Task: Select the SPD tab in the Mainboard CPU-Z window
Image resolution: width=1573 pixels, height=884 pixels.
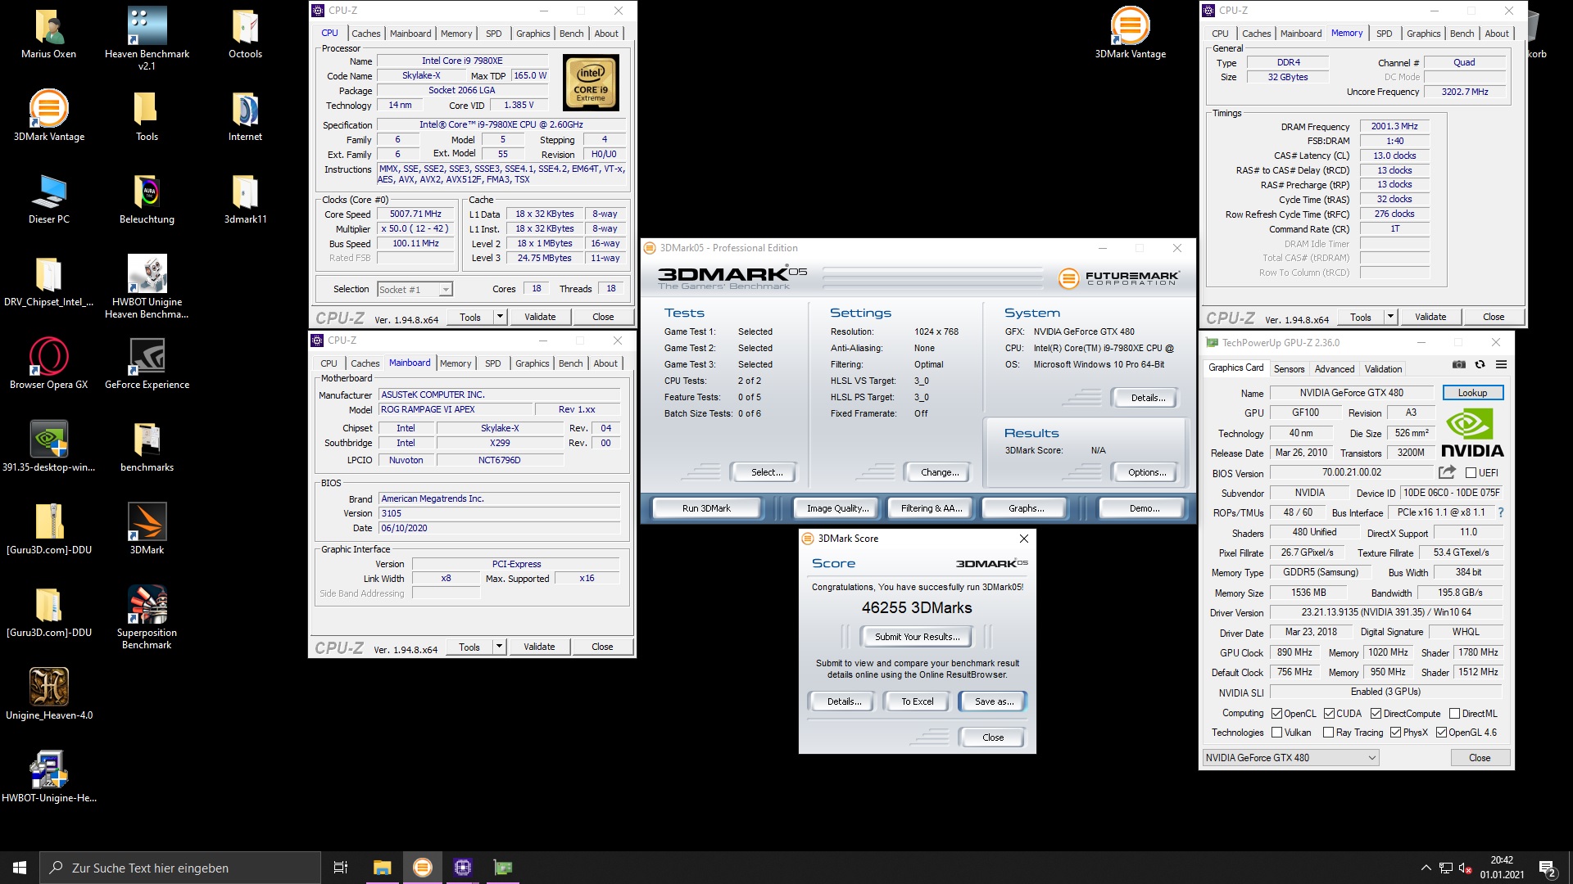Action: click(x=492, y=363)
